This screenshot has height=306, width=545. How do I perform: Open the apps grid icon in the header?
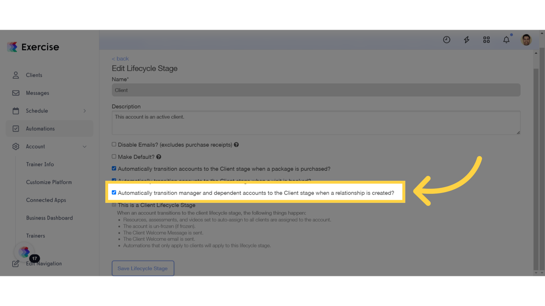click(486, 39)
